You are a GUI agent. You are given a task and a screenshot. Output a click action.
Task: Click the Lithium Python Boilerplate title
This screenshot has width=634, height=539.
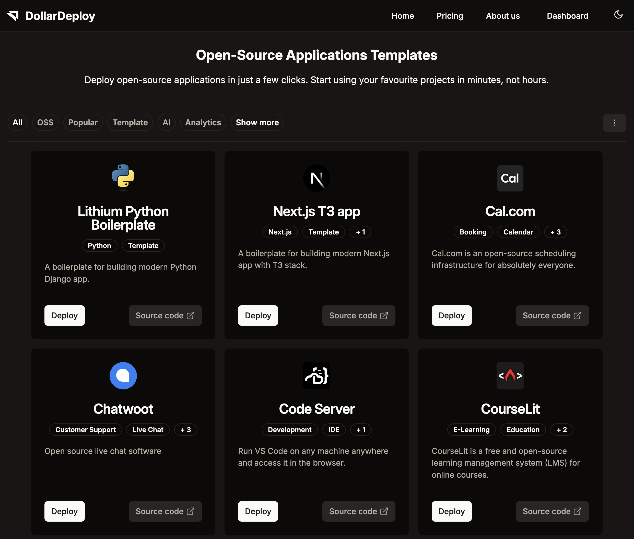coord(123,218)
